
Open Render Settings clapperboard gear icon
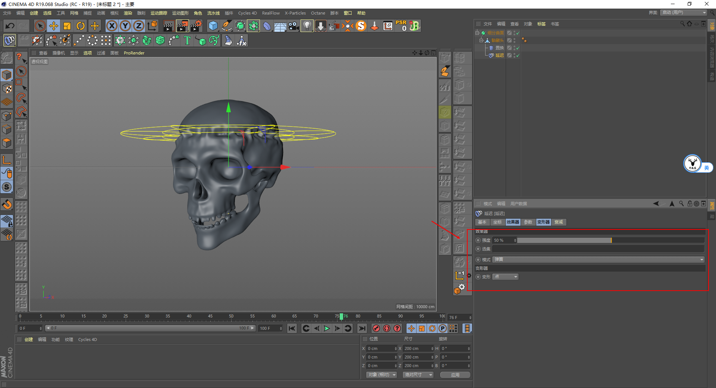click(x=196, y=26)
